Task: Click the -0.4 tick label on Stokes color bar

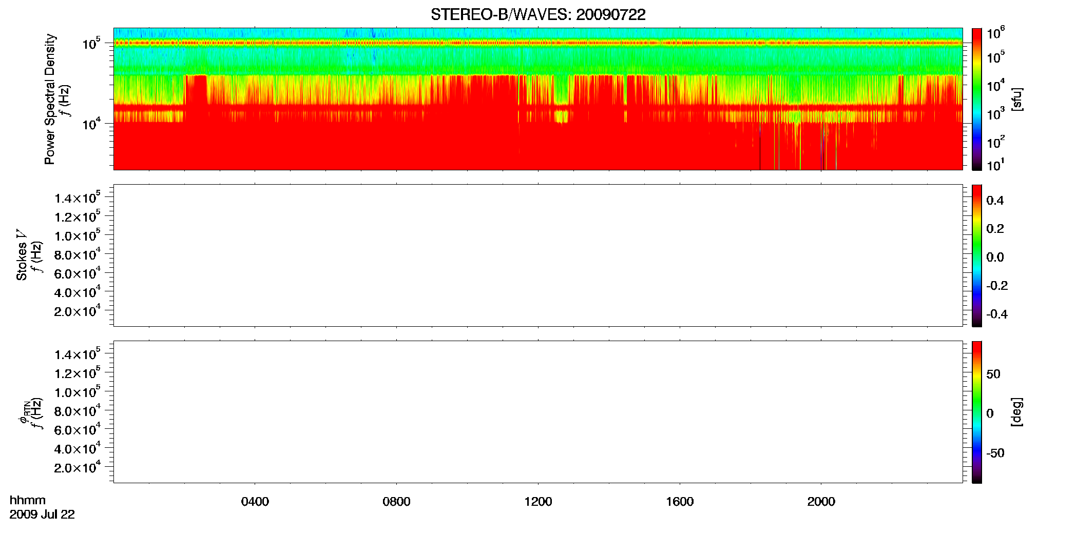Action: 997,314
